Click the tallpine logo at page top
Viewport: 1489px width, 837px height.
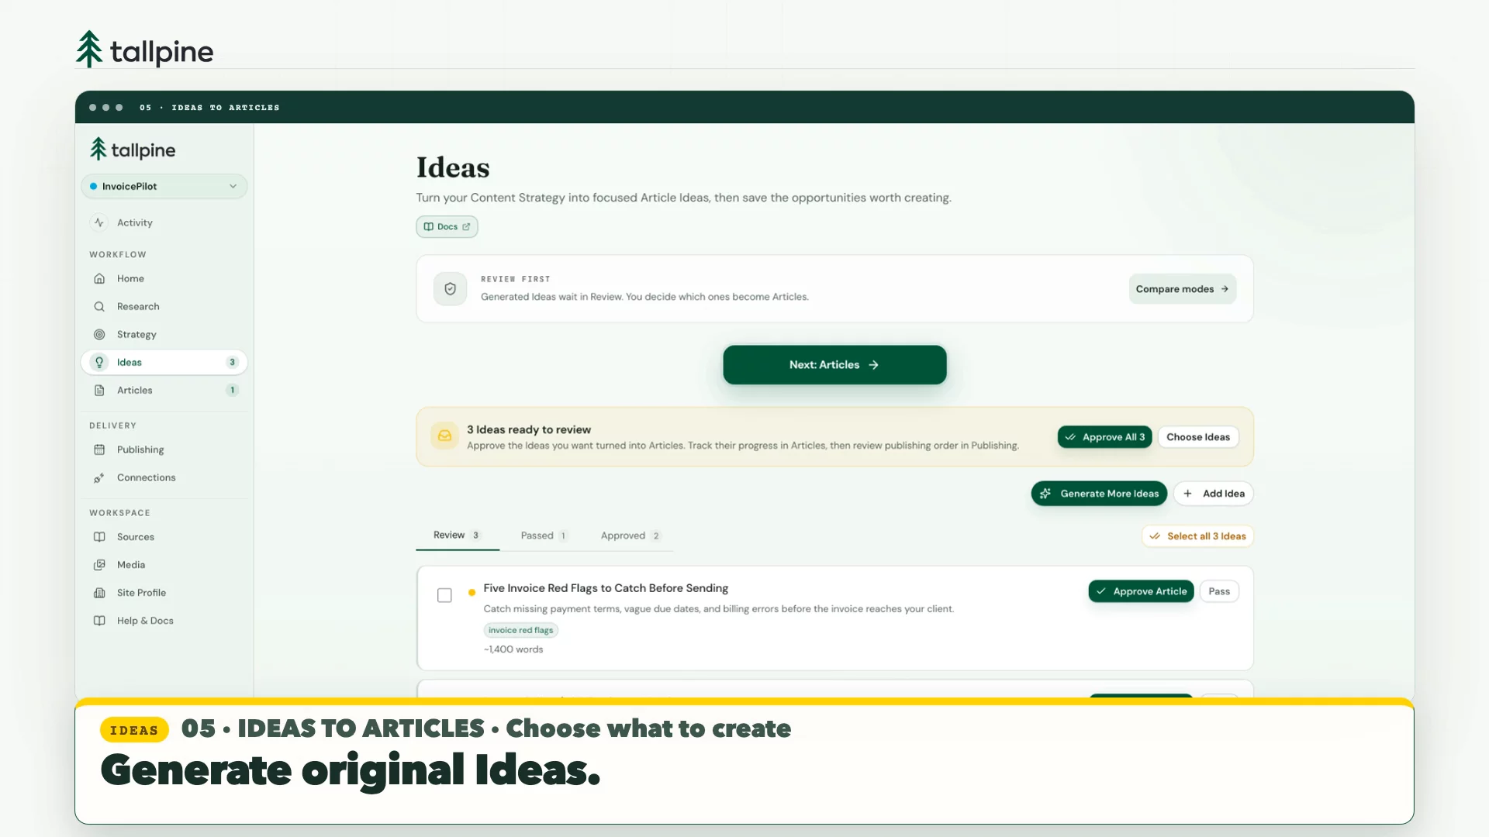(144, 50)
